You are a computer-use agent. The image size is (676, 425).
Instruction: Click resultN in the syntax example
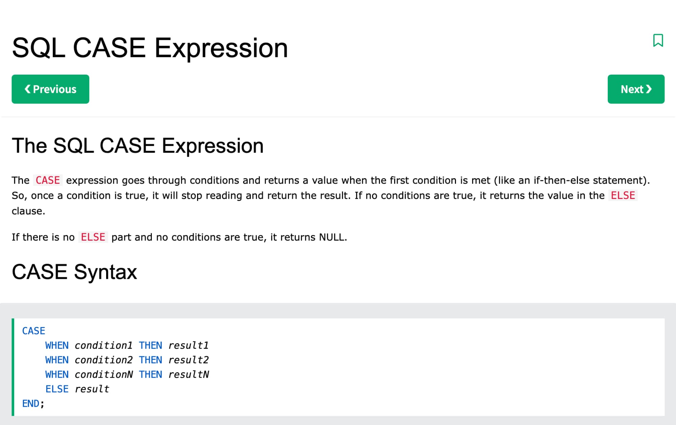pos(188,374)
